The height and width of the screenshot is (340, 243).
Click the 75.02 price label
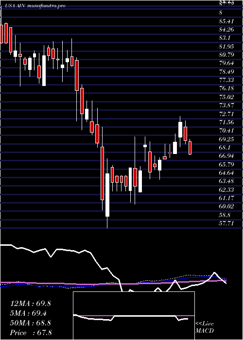coord(226,97)
